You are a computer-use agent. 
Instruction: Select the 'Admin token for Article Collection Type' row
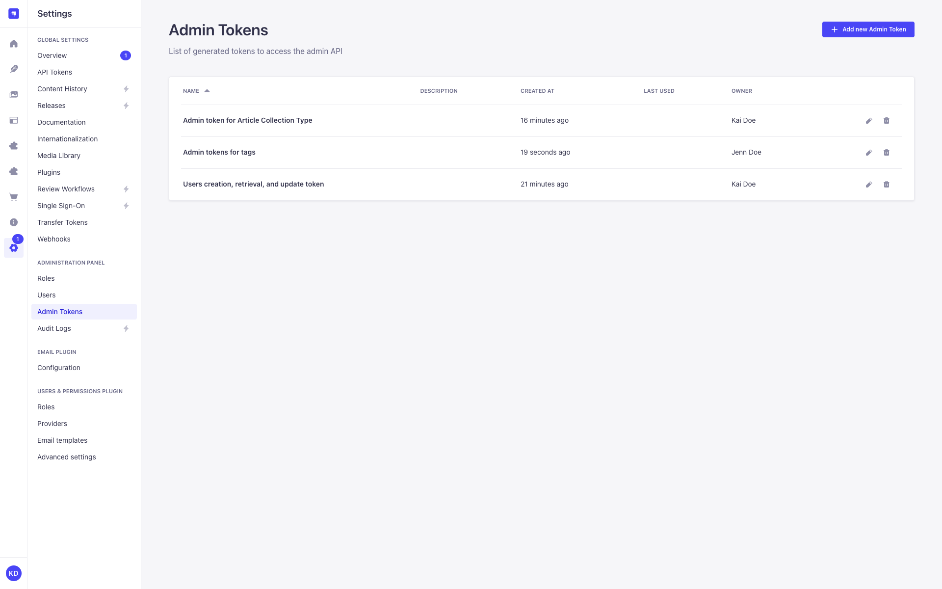point(247,120)
